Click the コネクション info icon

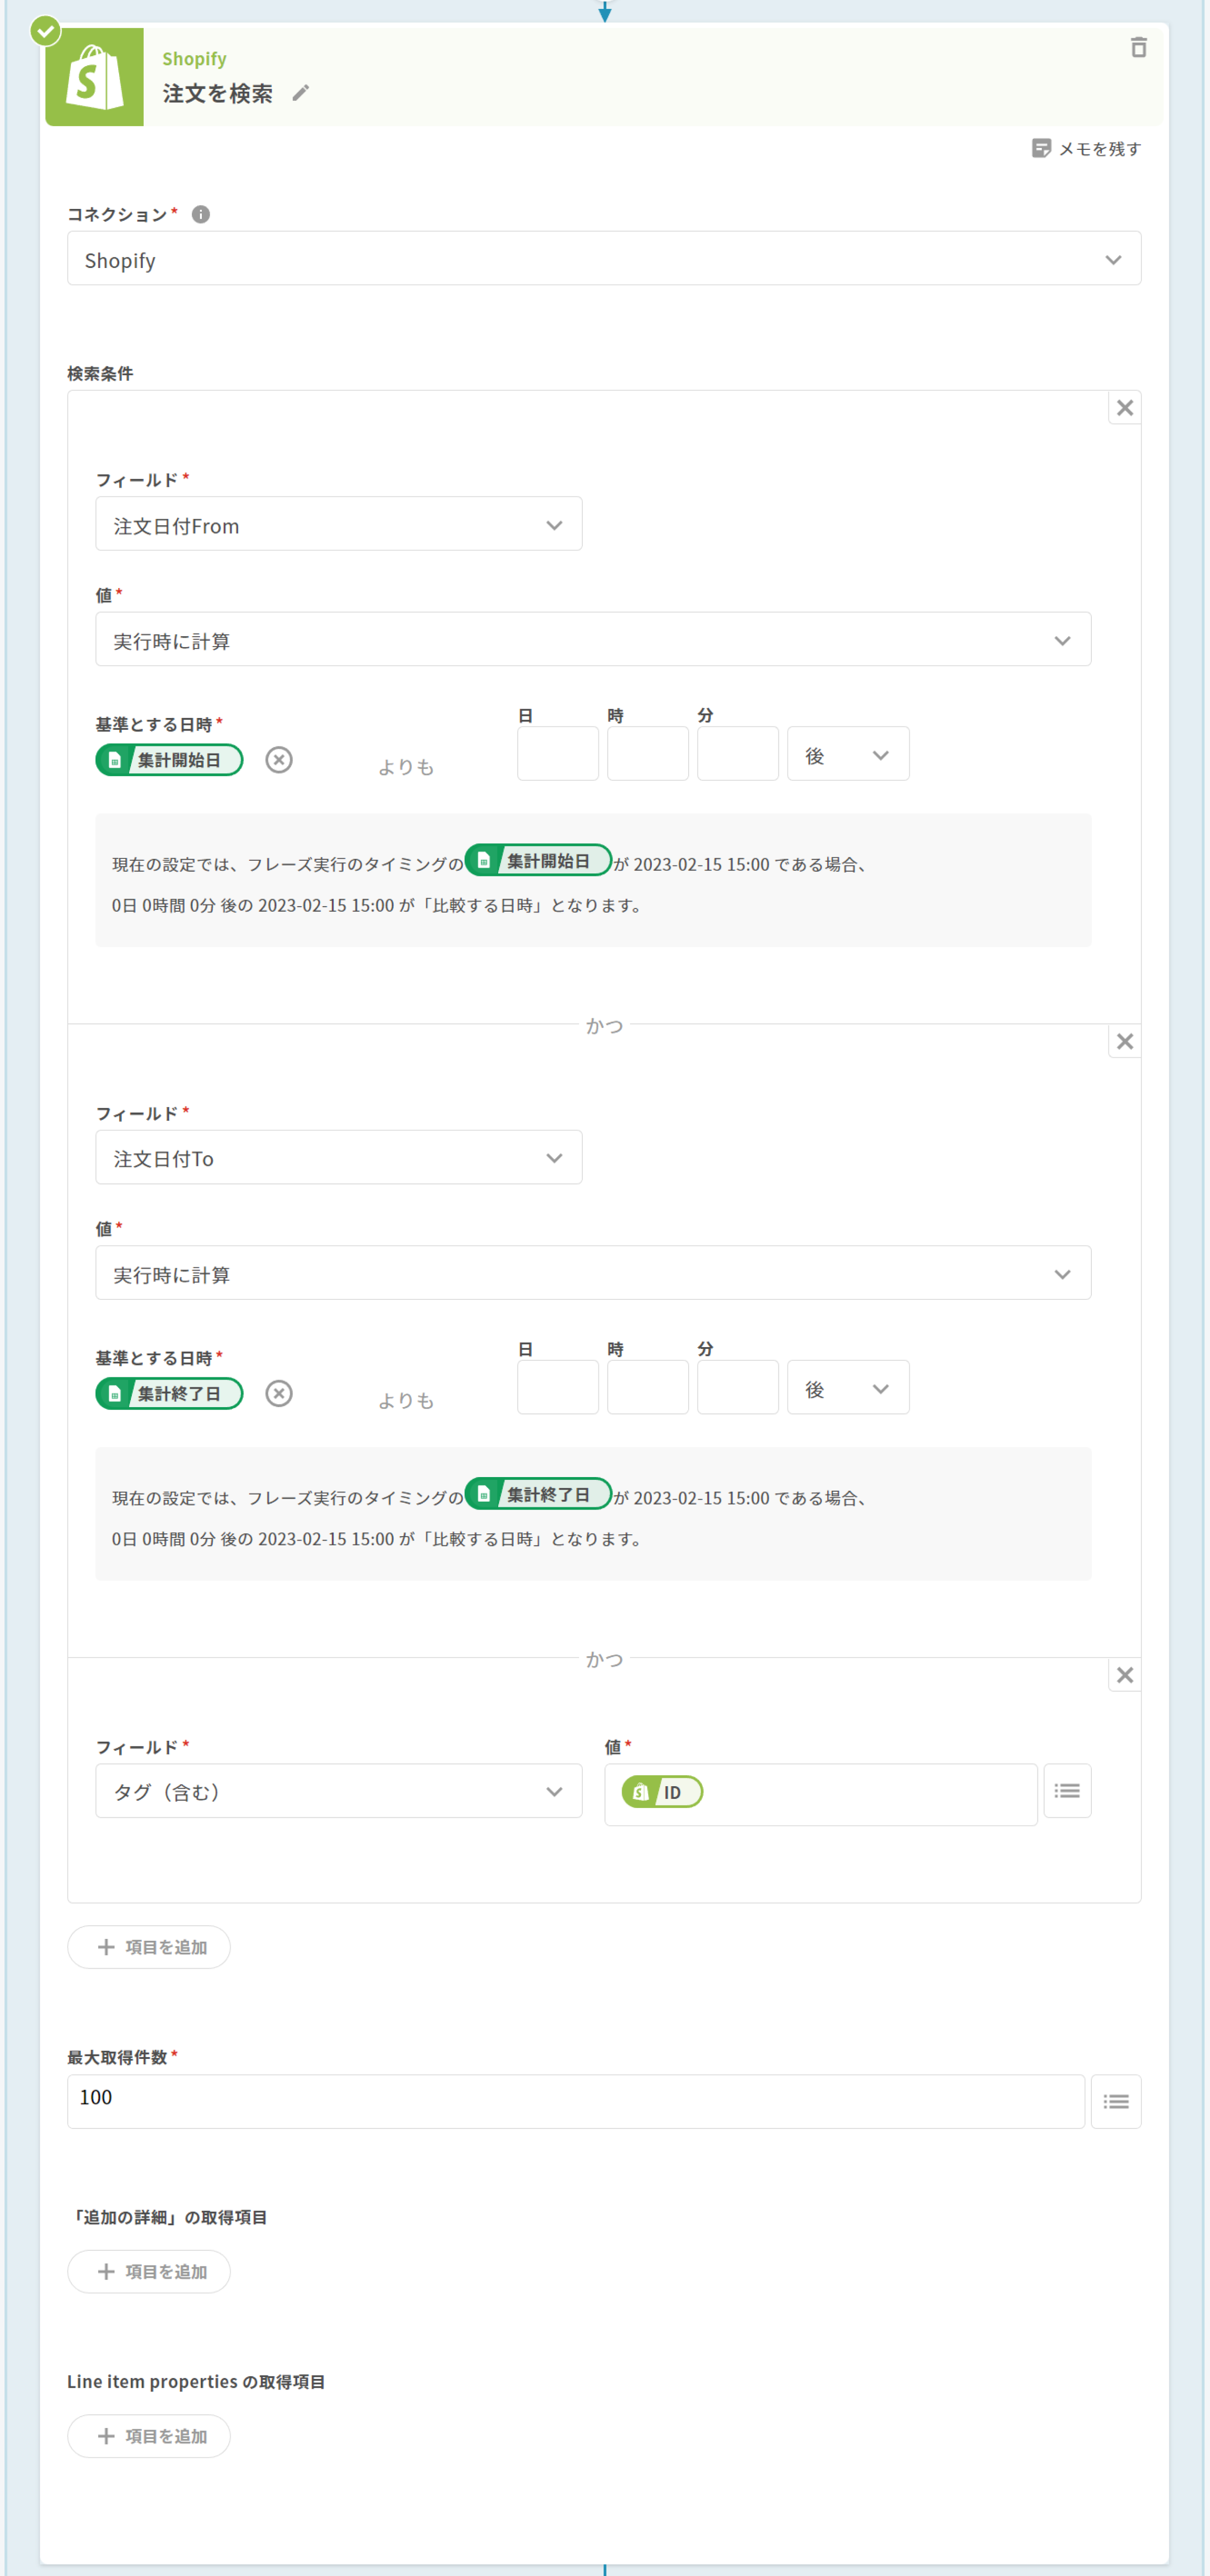pos(201,214)
